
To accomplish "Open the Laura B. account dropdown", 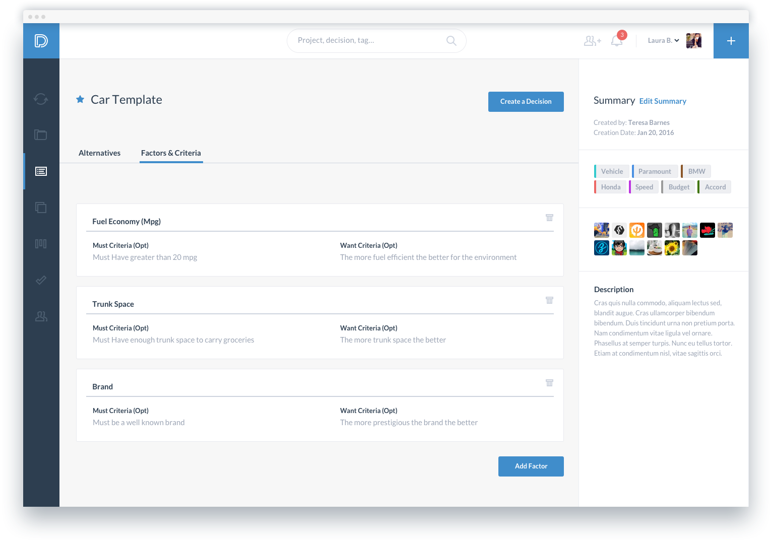I will point(663,41).
